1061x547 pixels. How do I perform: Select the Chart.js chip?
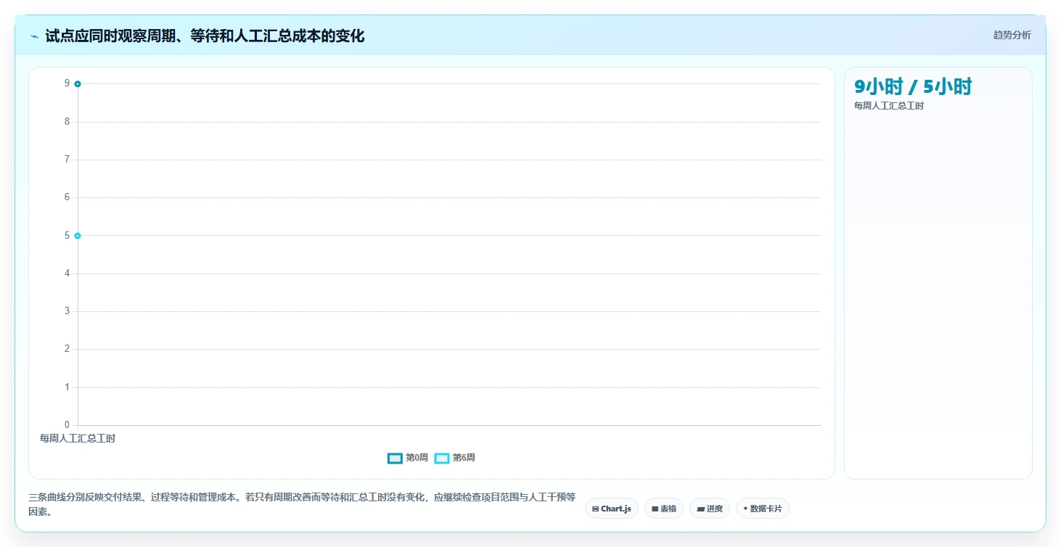612,509
